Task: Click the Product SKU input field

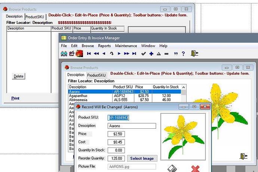Action: 118,118
